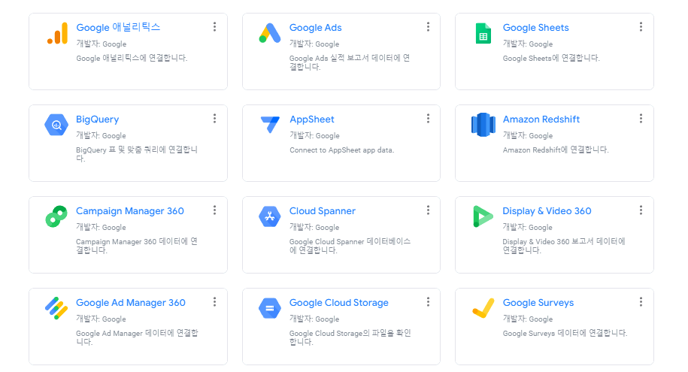The width and height of the screenshot is (688, 372).
Task: Pick the Amazon Redshift connector title
Action: click(541, 119)
